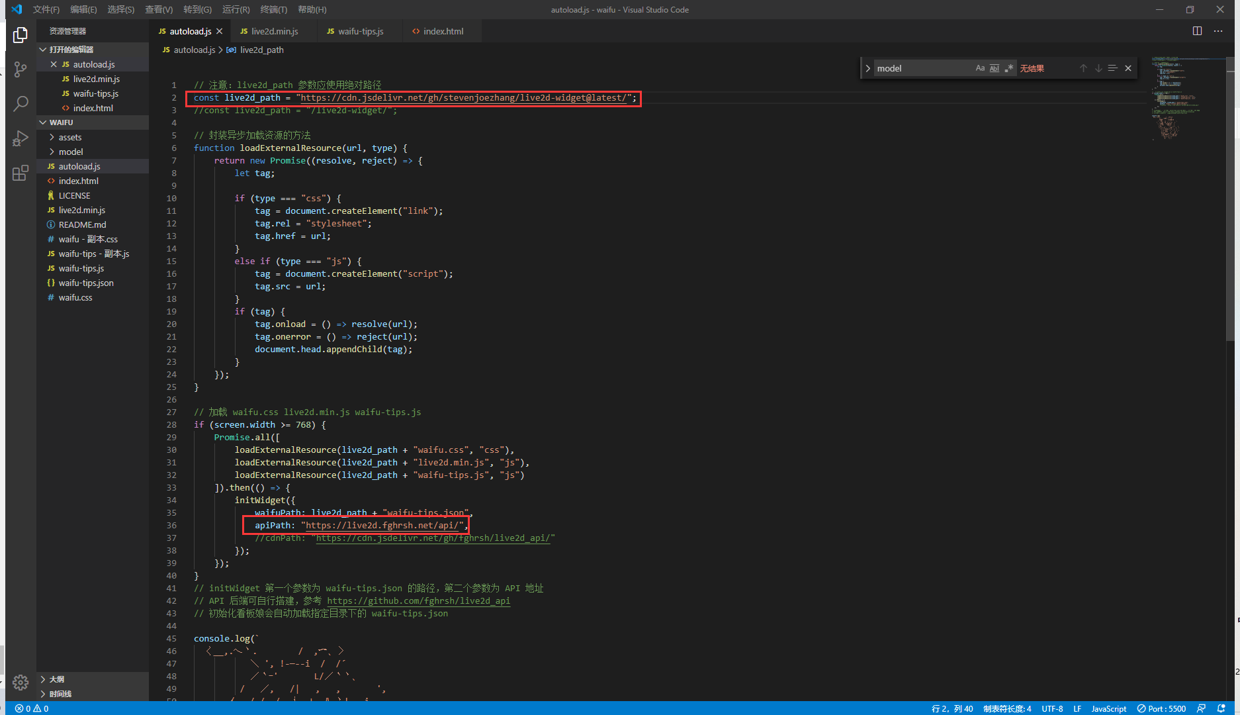1240x715 pixels.
Task: Open the Manage gear menu
Action: coord(21,682)
